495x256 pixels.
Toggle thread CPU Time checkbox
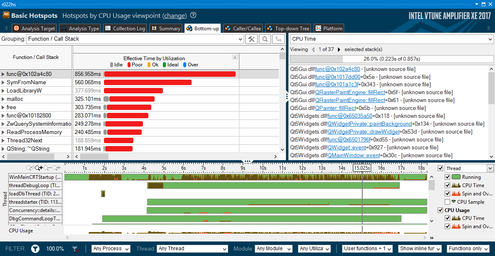[447, 185]
